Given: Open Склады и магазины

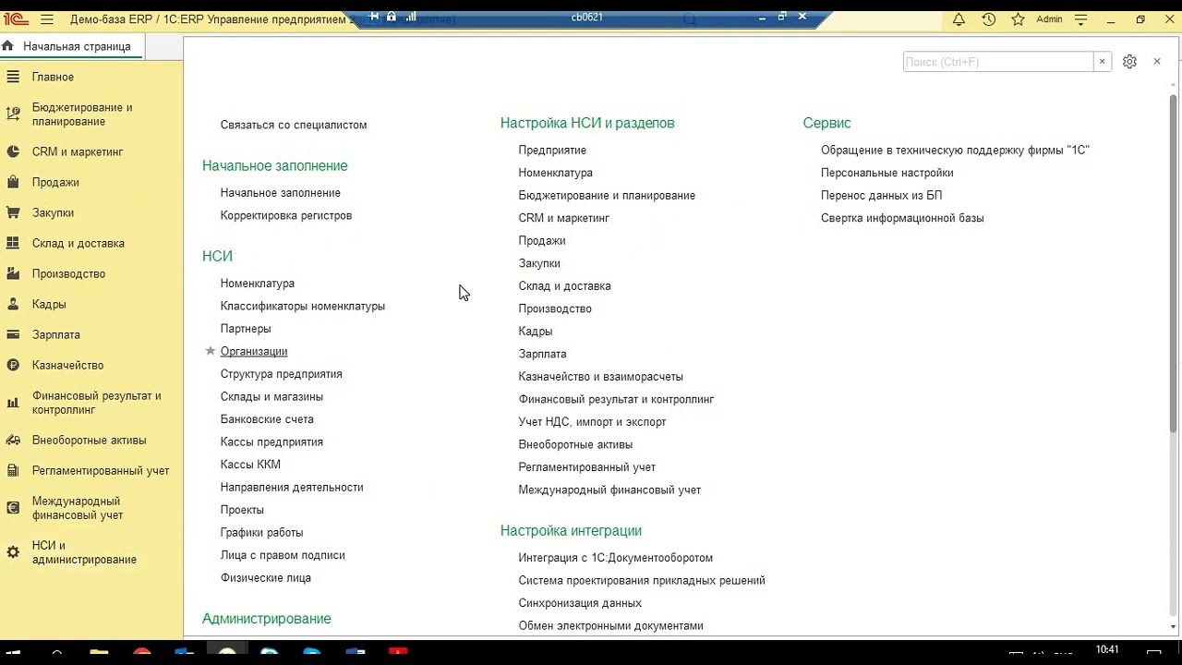Looking at the screenshot, I should click(x=271, y=396).
